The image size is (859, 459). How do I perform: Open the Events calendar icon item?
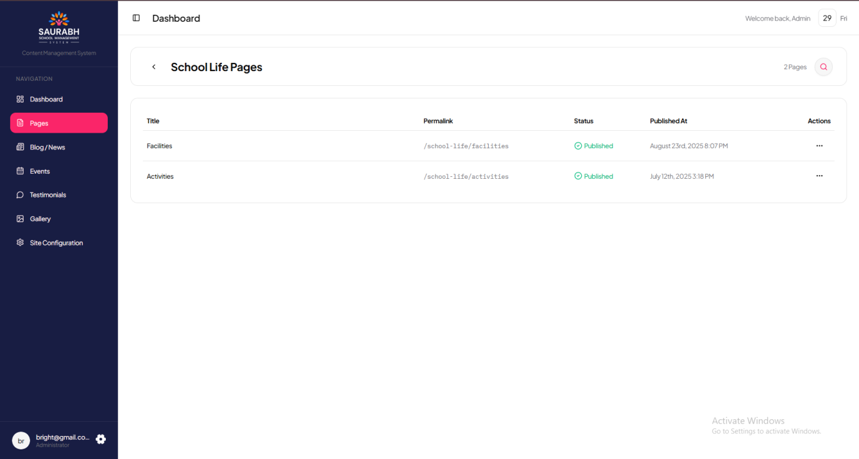40,171
